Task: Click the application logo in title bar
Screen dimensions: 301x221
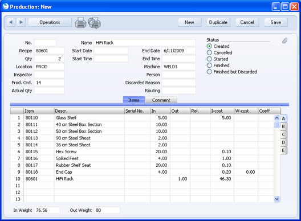Action: 6,6
